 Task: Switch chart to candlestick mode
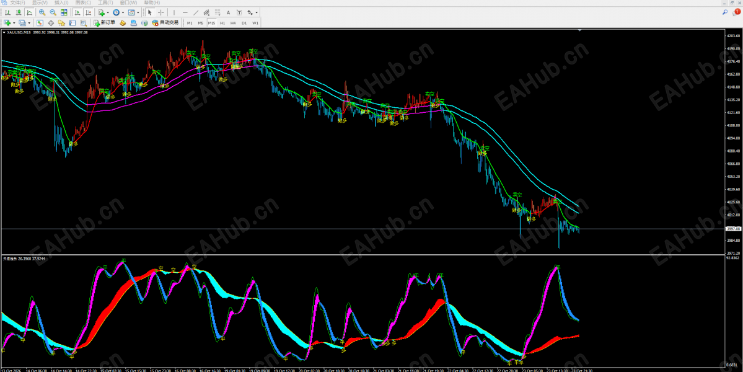pos(19,13)
